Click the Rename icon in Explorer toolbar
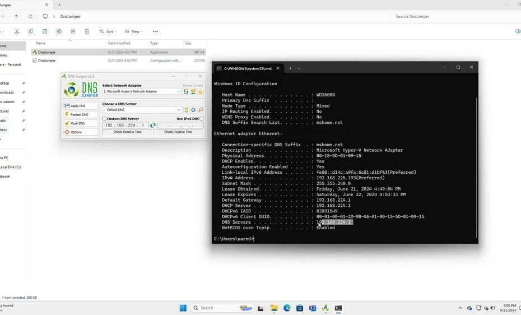This screenshot has width=521, height=315. [x=59, y=31]
